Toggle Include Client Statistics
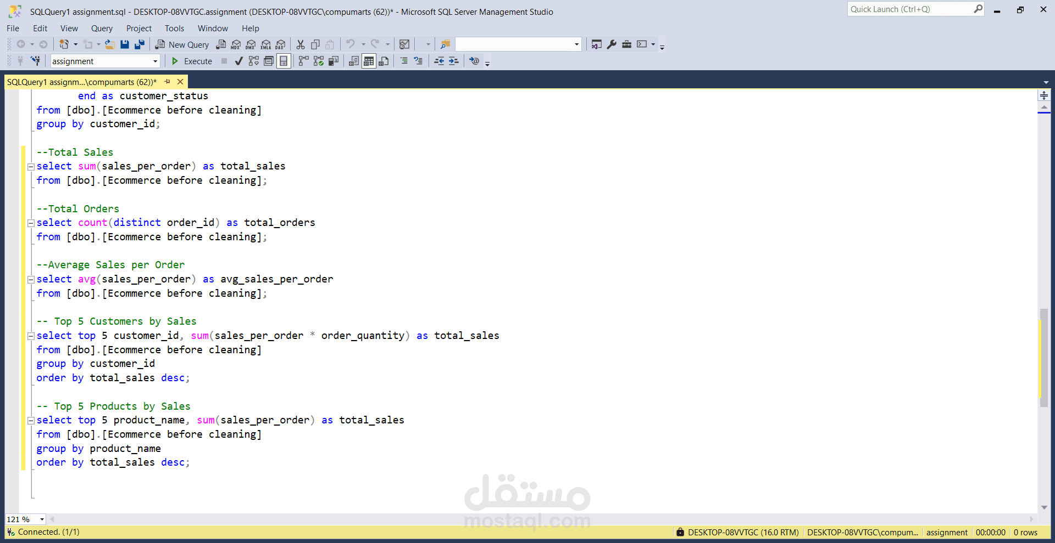1055x543 pixels. click(333, 61)
